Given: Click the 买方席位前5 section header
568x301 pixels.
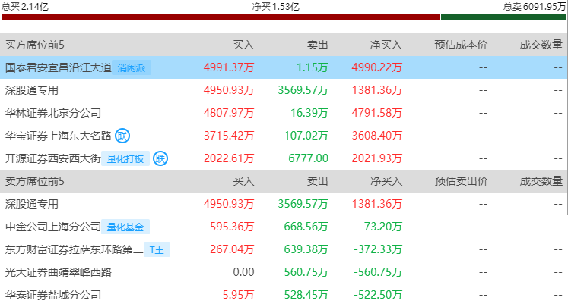Looking at the screenshot, I should point(35,45).
